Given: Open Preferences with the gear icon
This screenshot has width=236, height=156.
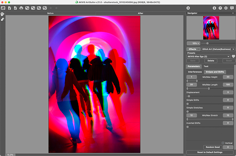Looking at the screenshot, I should (x=226, y=8).
